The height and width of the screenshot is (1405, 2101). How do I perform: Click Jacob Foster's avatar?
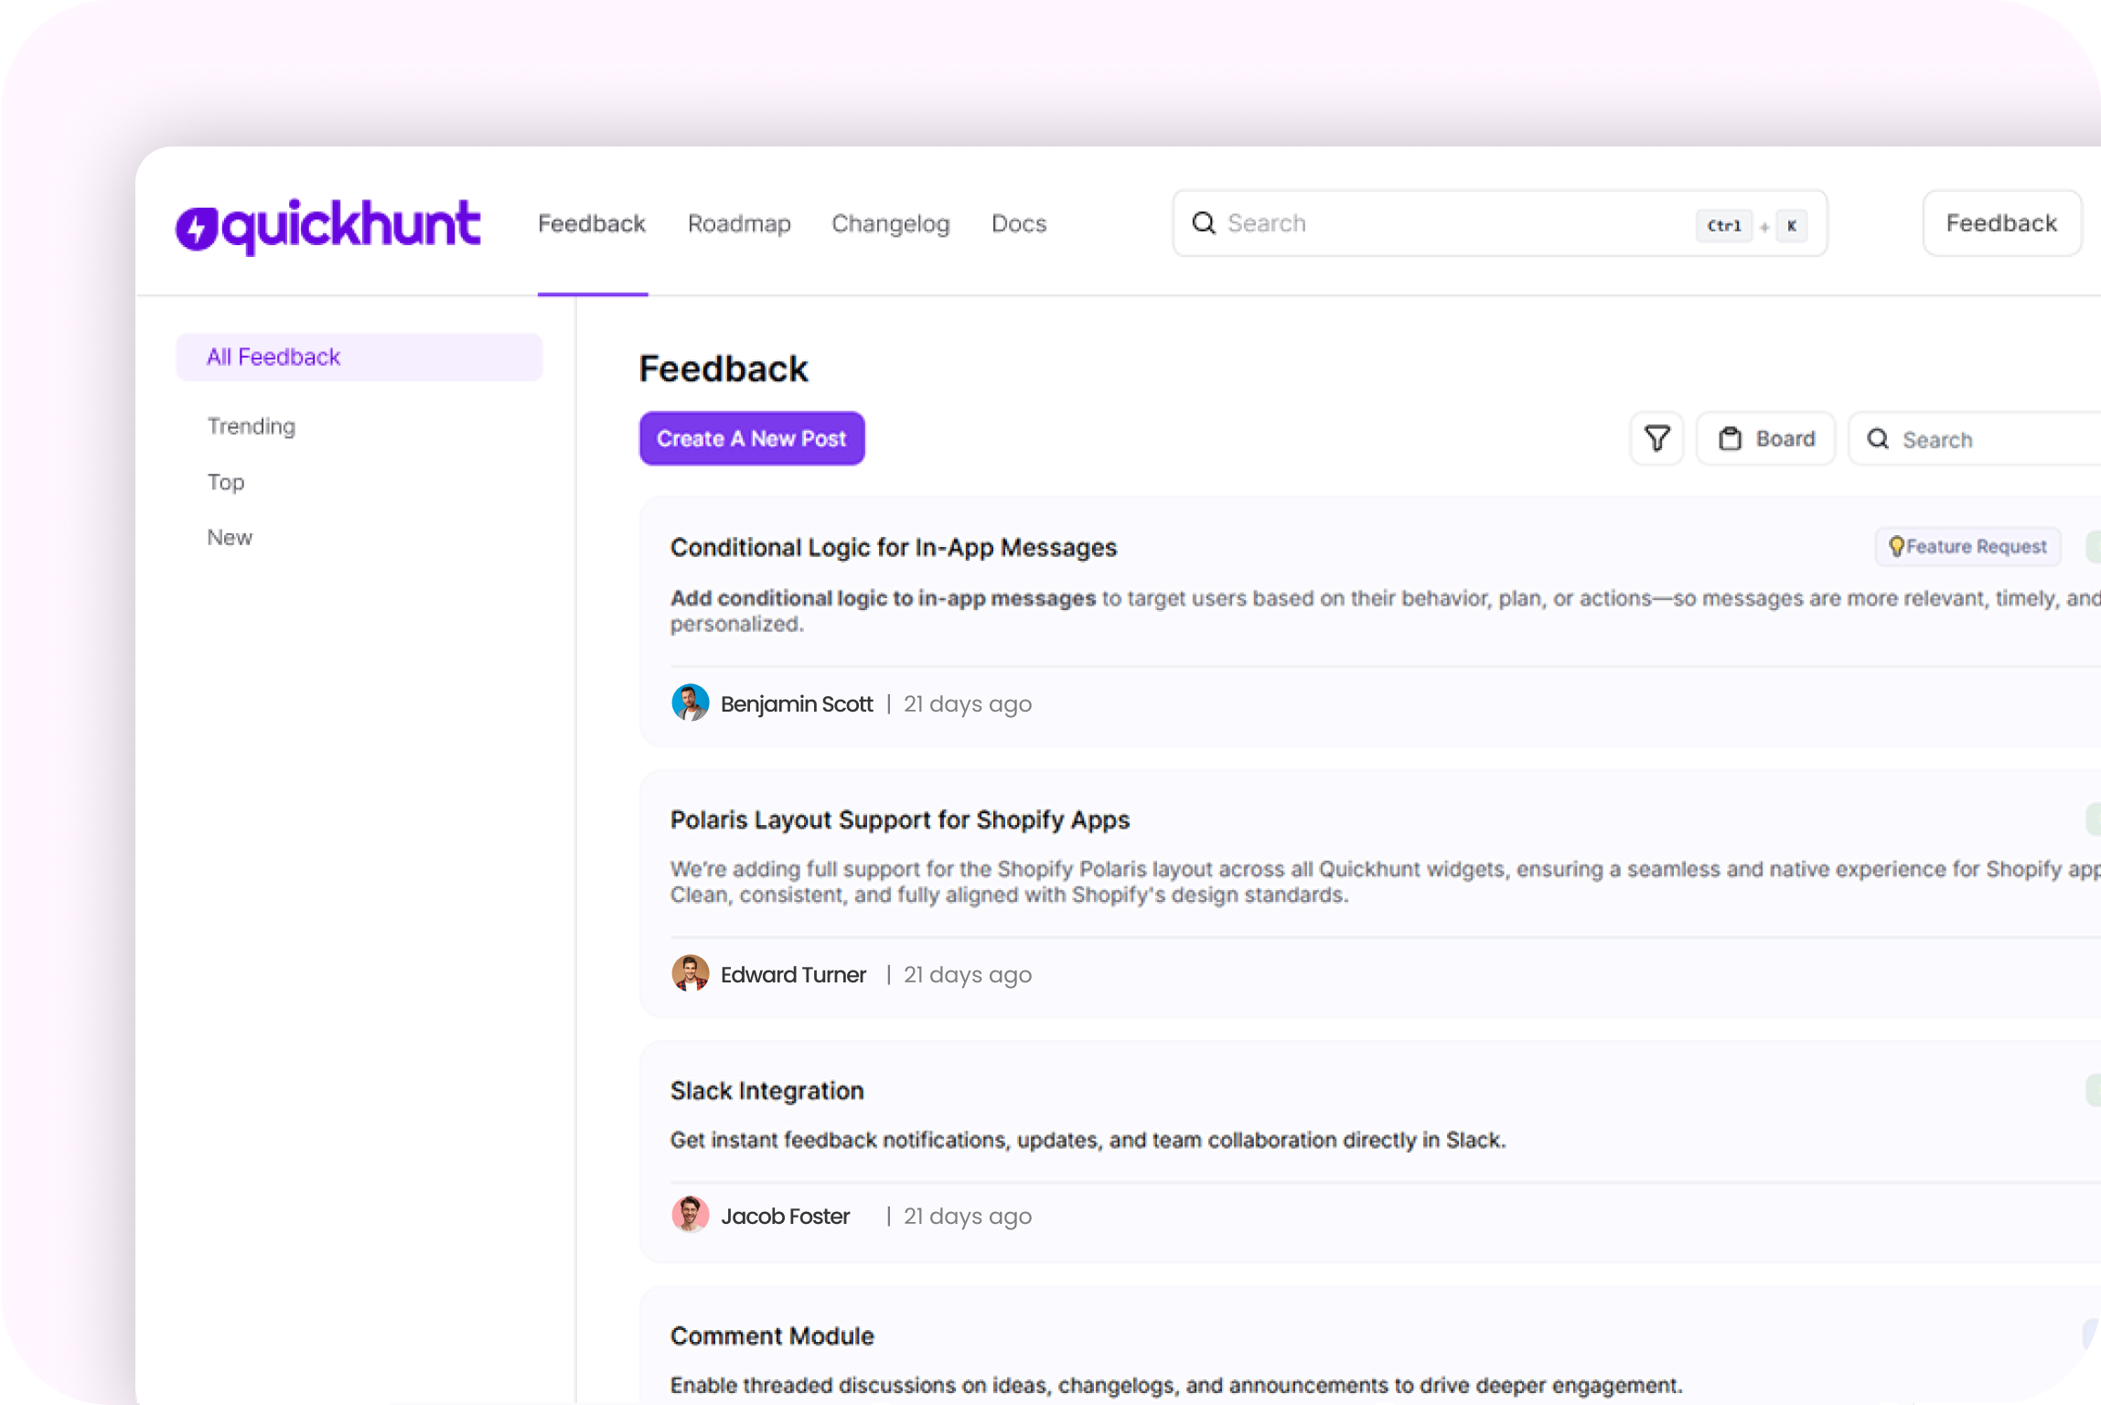coord(690,1216)
